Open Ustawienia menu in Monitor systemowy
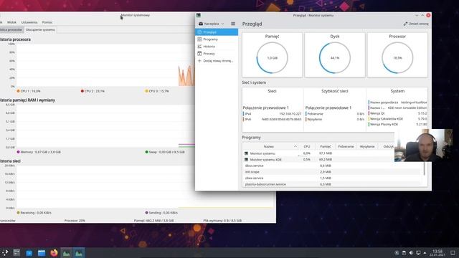 point(29,22)
